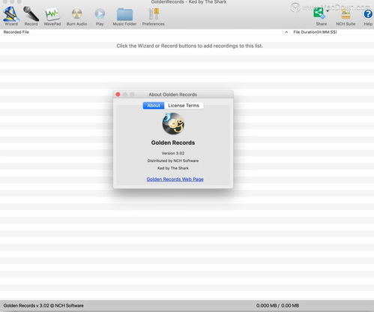The width and height of the screenshot is (374, 312).
Task: Click the Burn Audio disc icon
Action: pos(76,16)
